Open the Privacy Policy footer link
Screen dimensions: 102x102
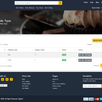click(57, 86)
